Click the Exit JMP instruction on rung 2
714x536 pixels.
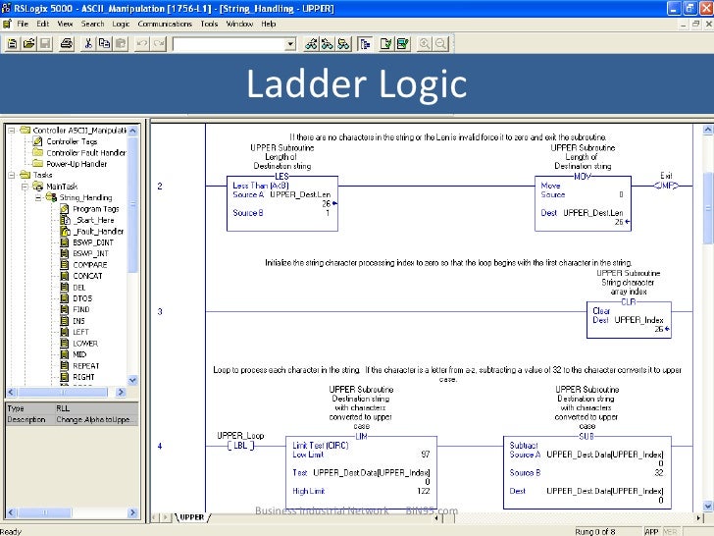click(666, 185)
